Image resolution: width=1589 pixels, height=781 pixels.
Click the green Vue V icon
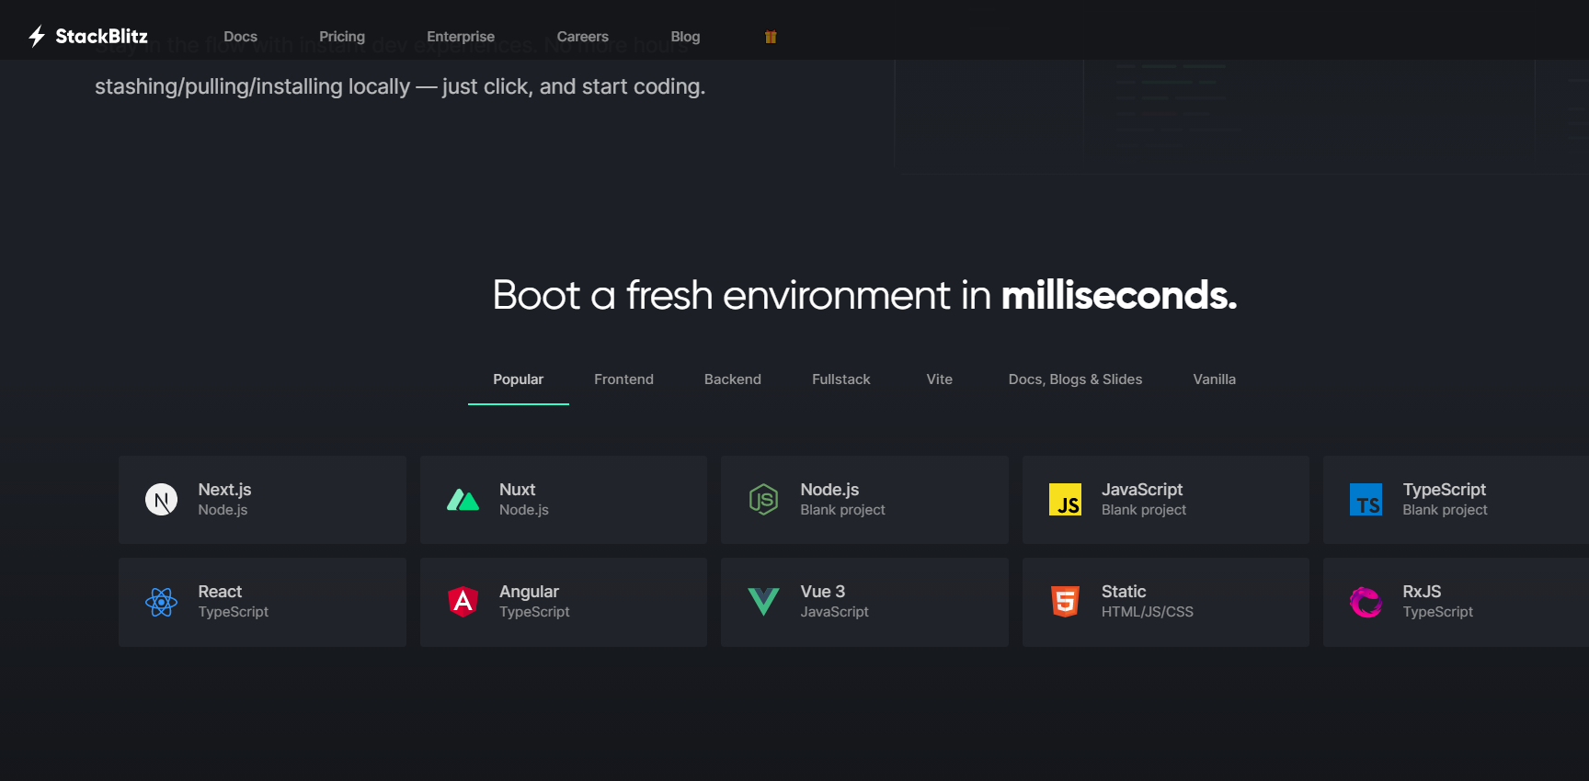coord(763,602)
